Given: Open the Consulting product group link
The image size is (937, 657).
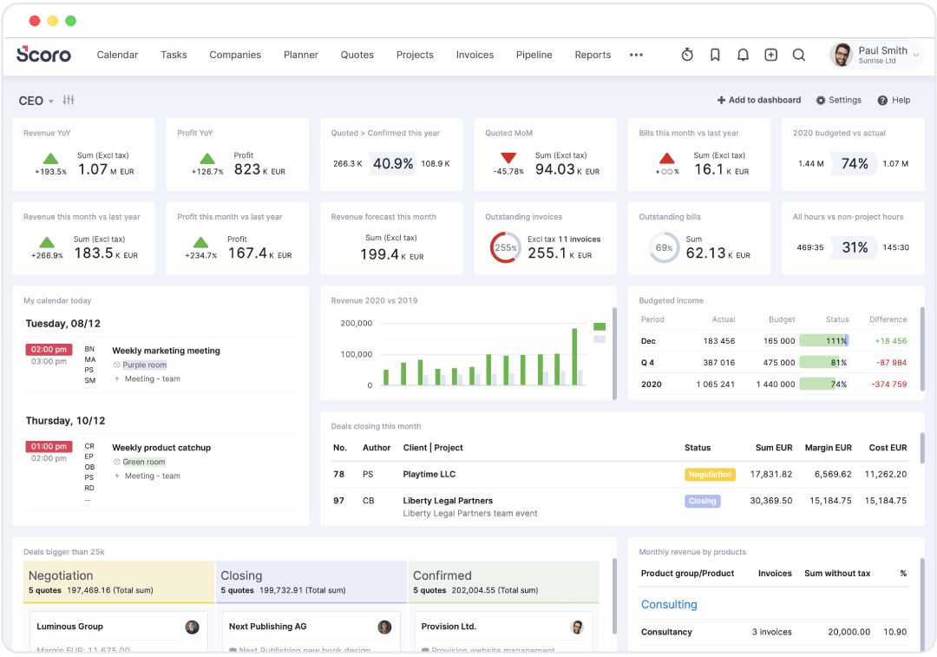Looking at the screenshot, I should coord(669,604).
